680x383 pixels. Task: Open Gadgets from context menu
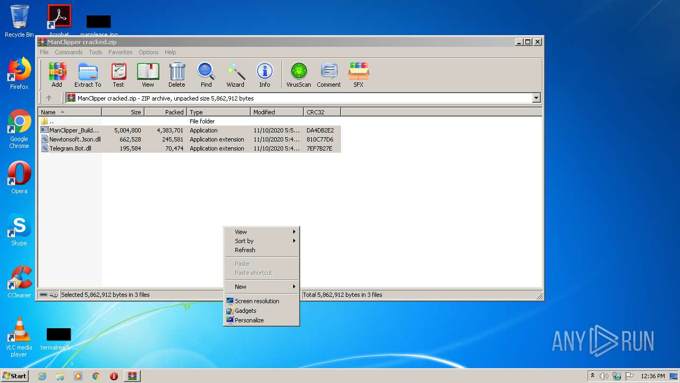click(261, 311)
